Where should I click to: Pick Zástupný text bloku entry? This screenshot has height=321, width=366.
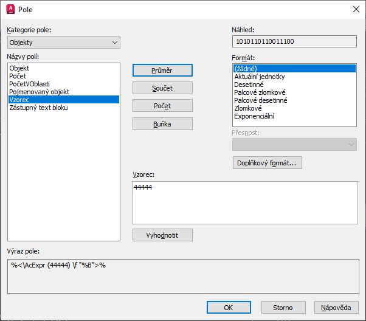pyautogui.click(x=38, y=108)
